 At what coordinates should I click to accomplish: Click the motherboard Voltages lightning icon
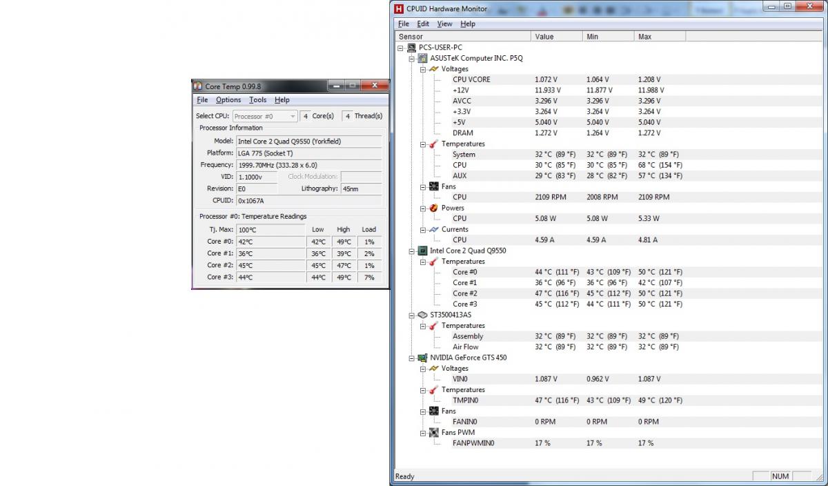(x=434, y=69)
